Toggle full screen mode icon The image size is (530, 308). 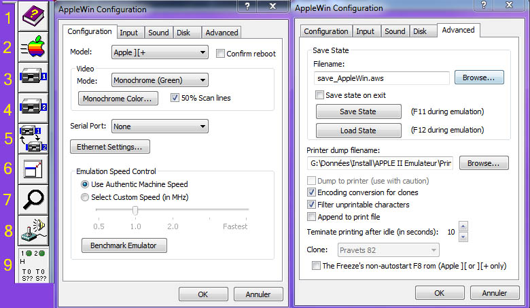(x=32, y=168)
